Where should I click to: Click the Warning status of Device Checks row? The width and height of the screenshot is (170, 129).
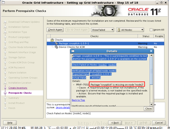[x=143, y=47]
